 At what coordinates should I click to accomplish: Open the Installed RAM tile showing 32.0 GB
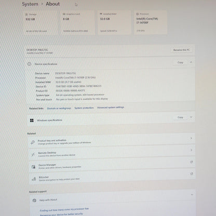114,22
